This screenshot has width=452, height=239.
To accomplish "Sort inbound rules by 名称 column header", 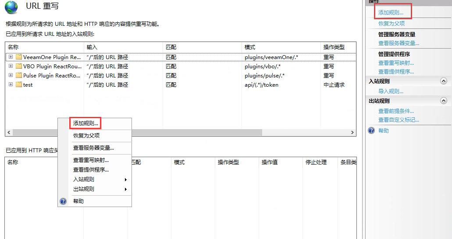I will (44, 47).
